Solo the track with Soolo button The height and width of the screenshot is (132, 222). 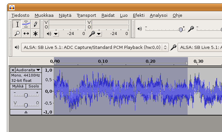pyautogui.click(x=33, y=86)
